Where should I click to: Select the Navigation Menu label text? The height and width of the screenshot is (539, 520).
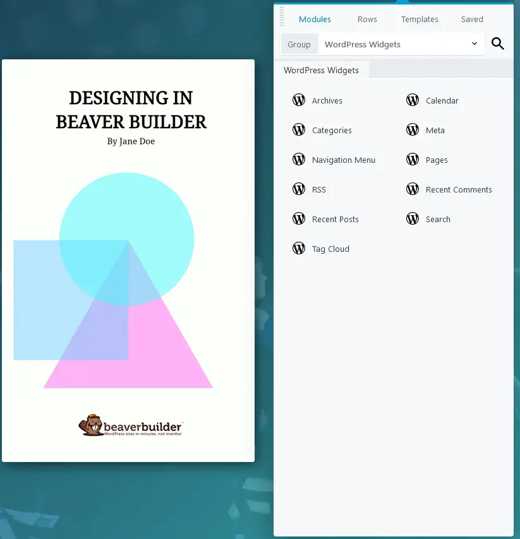344,160
